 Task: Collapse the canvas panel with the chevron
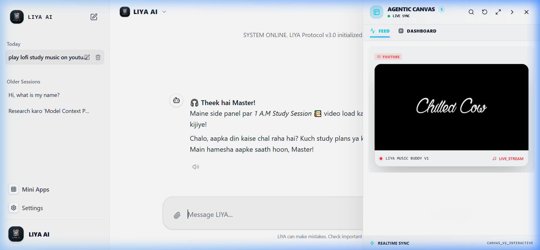[x=512, y=12]
